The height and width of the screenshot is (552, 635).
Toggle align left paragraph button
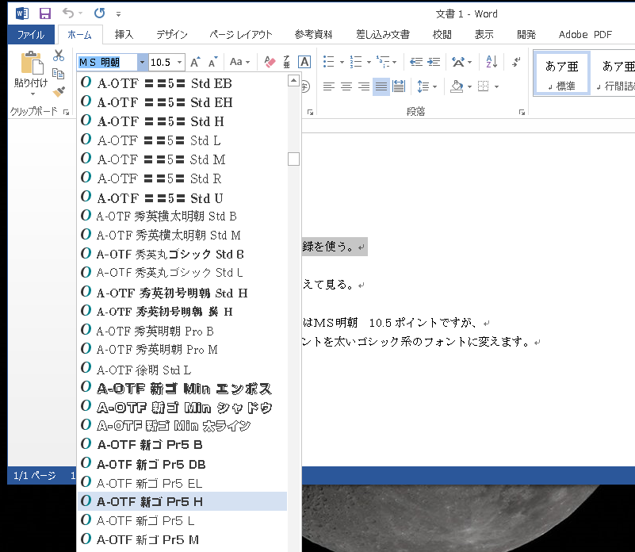pos(328,86)
